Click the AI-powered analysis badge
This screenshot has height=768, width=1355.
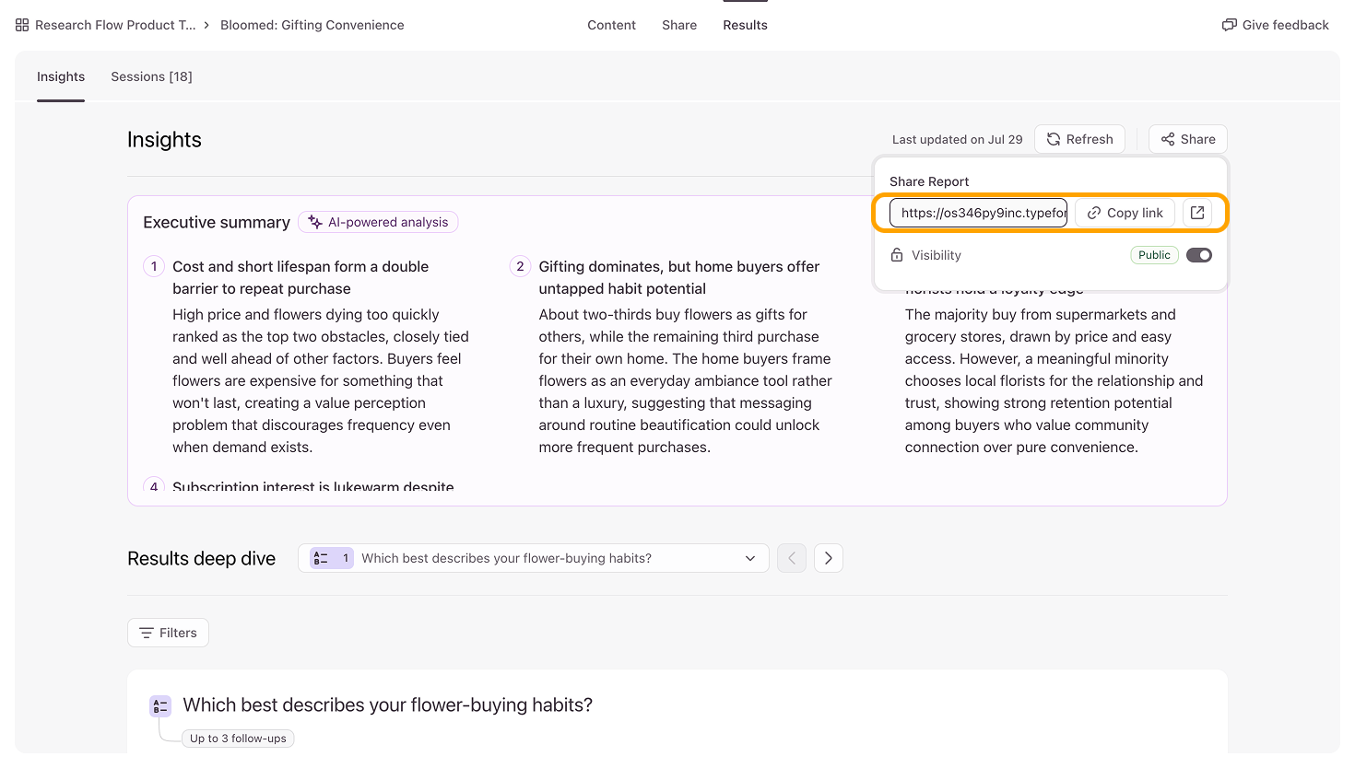pos(378,222)
